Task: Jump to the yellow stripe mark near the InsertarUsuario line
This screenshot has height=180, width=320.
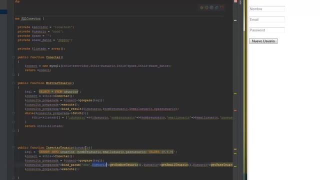Action: click(x=235, y=149)
